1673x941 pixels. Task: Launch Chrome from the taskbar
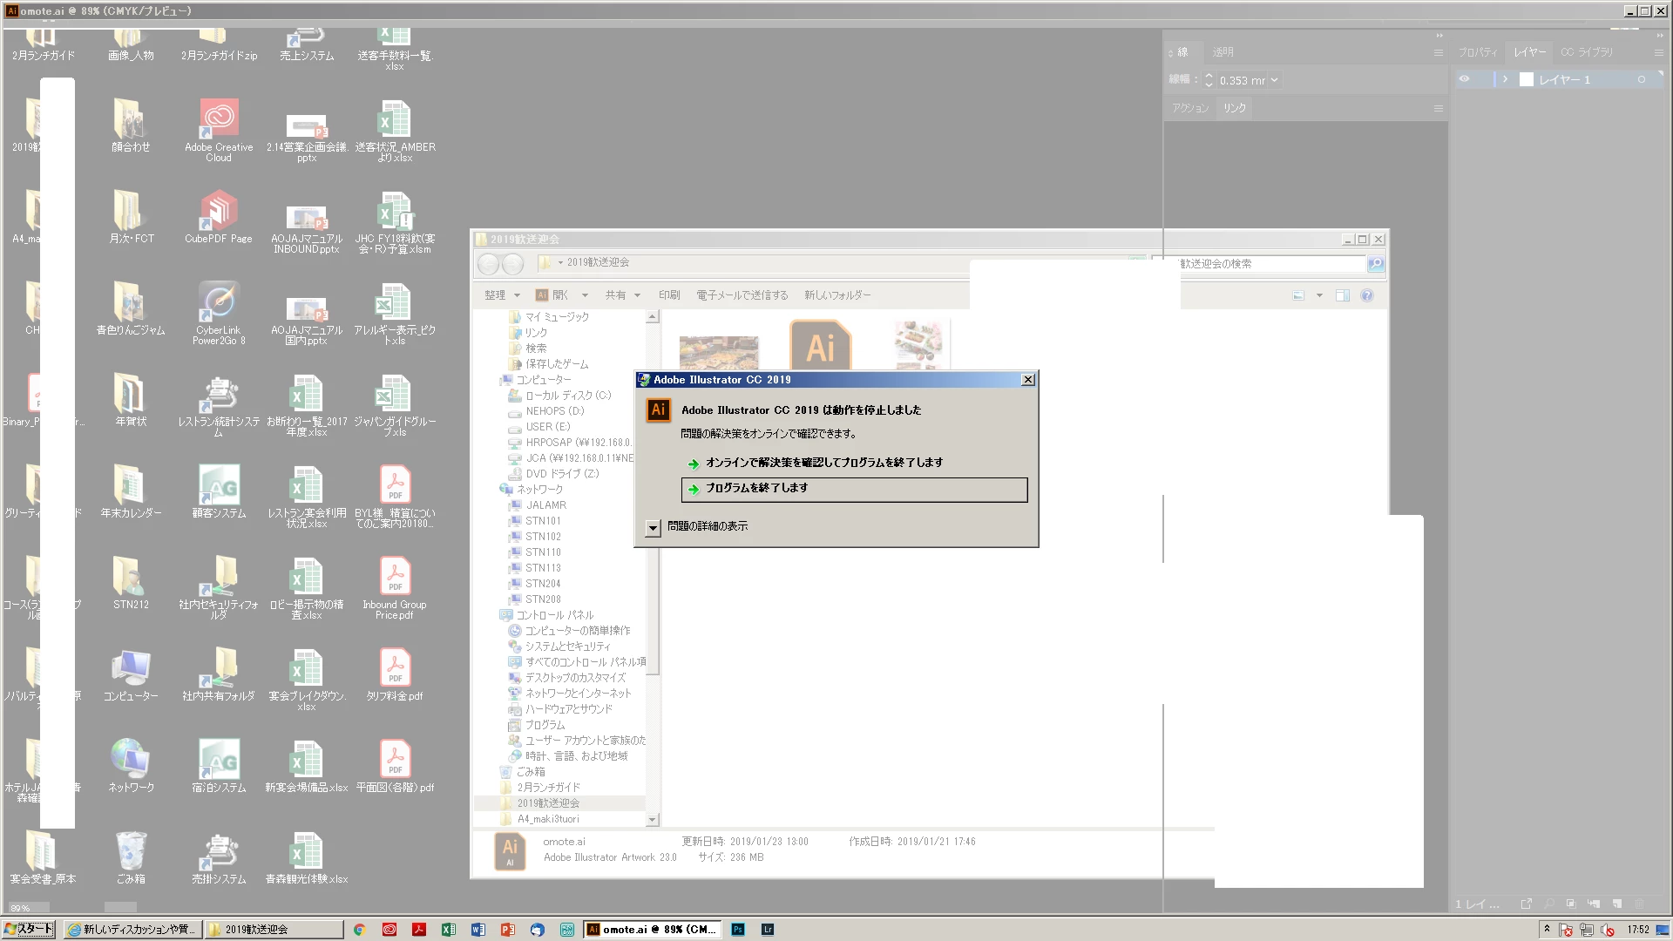[359, 930]
